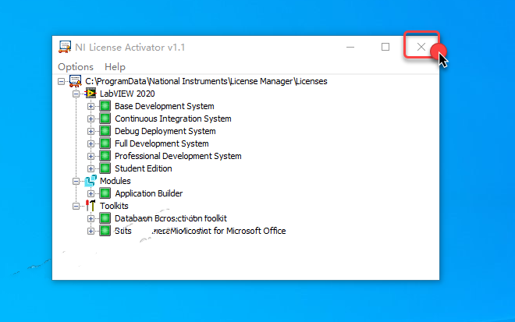Image resolution: width=515 pixels, height=322 pixels.
Task: Open the Help menu
Action: tap(115, 67)
